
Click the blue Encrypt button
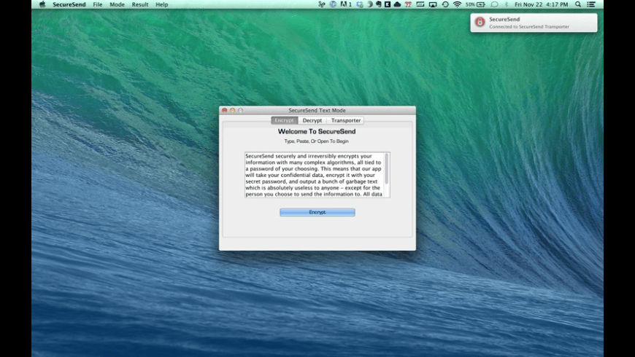(317, 212)
